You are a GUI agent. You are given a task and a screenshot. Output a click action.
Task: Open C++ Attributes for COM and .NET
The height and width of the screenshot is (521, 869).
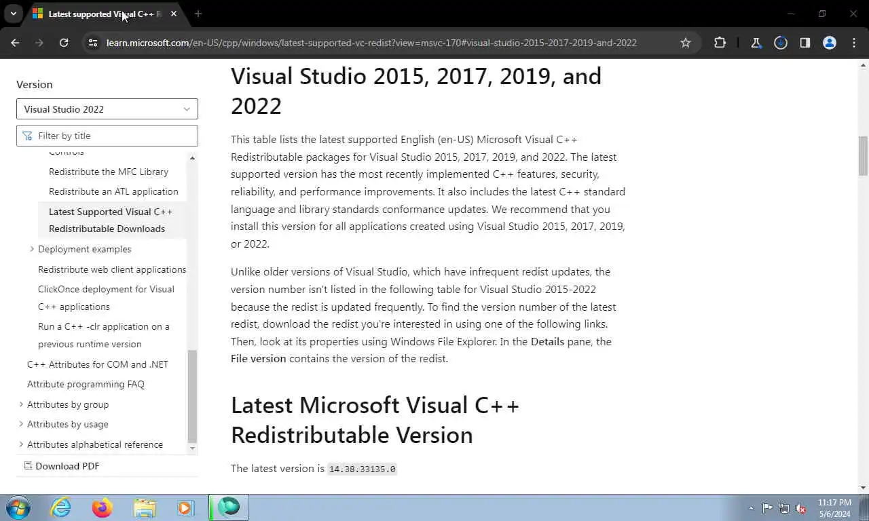[98, 364]
